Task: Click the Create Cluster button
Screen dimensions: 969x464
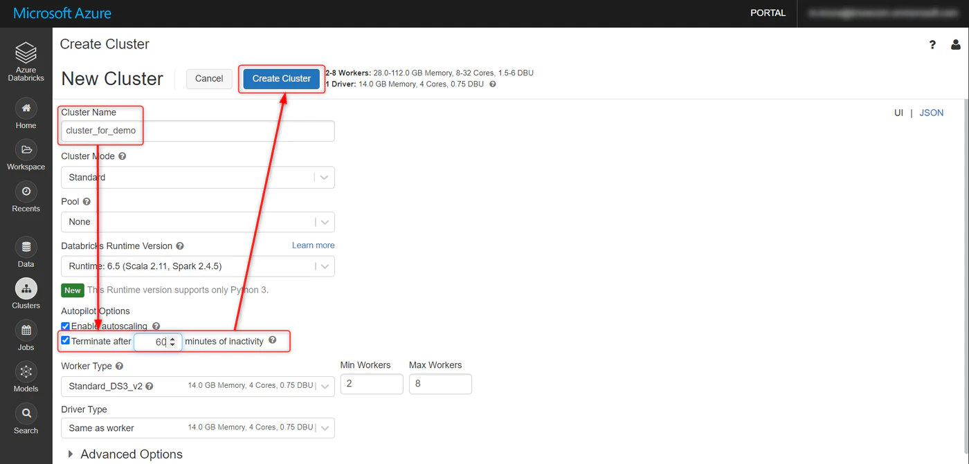Action: 282,79
